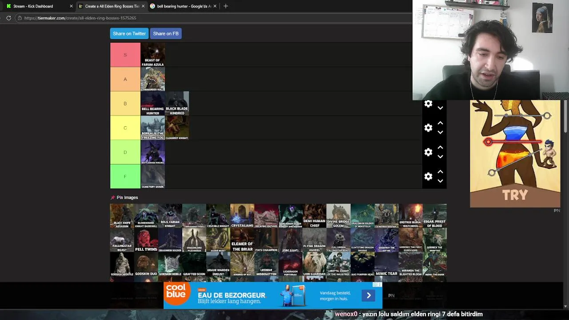
Task: Pick the Mimic Tear boss image
Action: (x=386, y=264)
